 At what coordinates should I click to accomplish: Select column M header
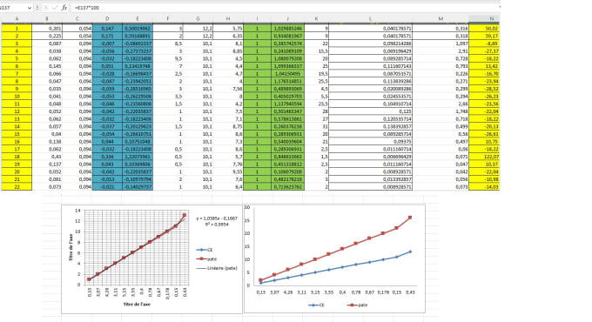coord(441,18)
